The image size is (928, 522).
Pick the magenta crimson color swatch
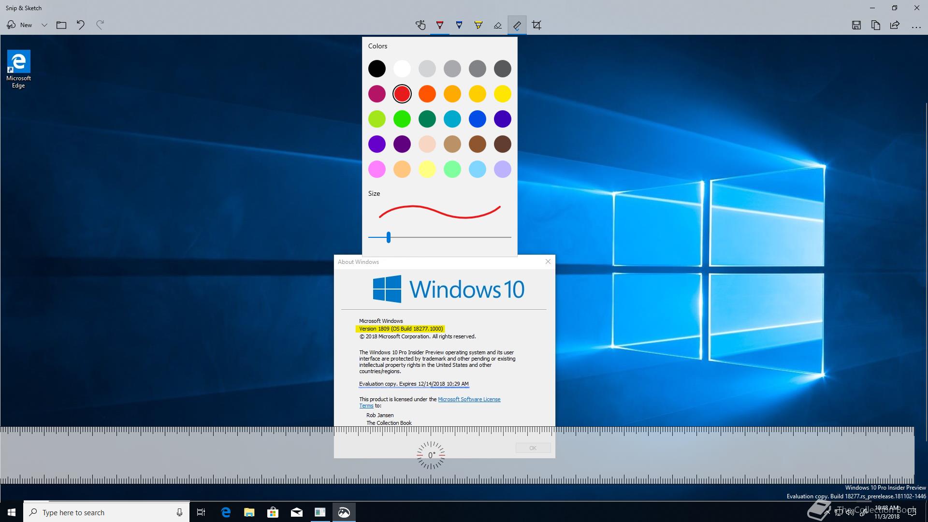tap(377, 94)
